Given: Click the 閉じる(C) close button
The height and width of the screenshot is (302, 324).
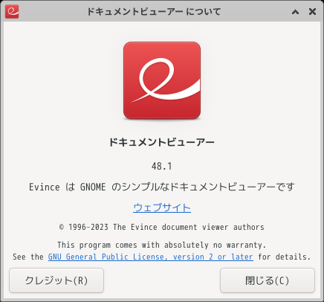Looking at the screenshot, I should [x=268, y=280].
